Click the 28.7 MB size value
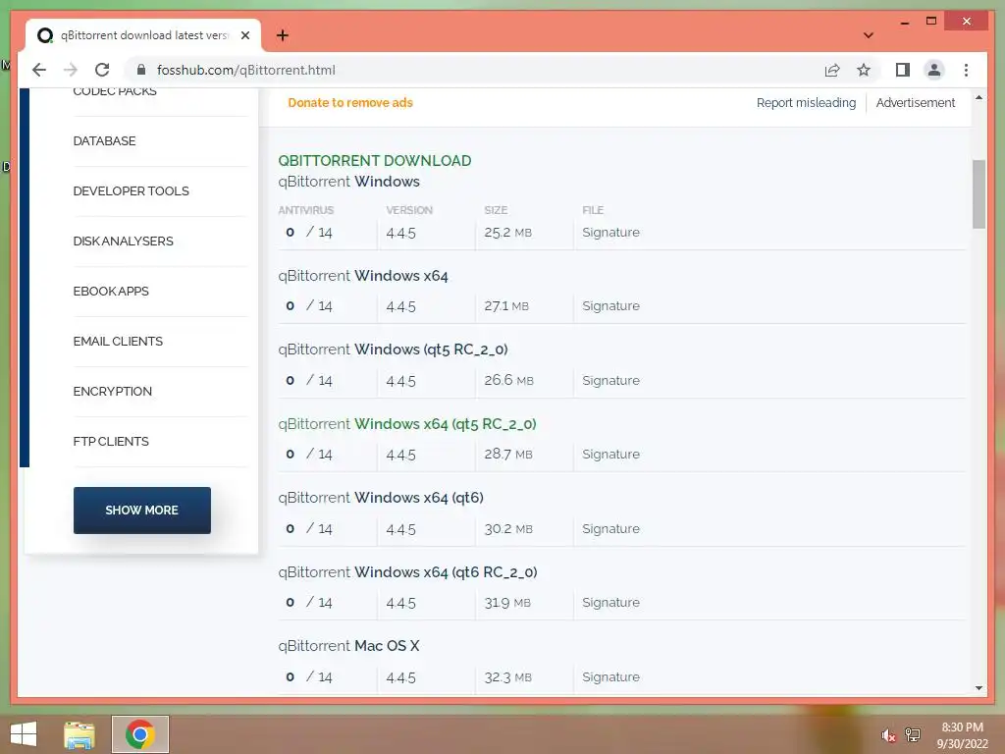 click(x=508, y=454)
